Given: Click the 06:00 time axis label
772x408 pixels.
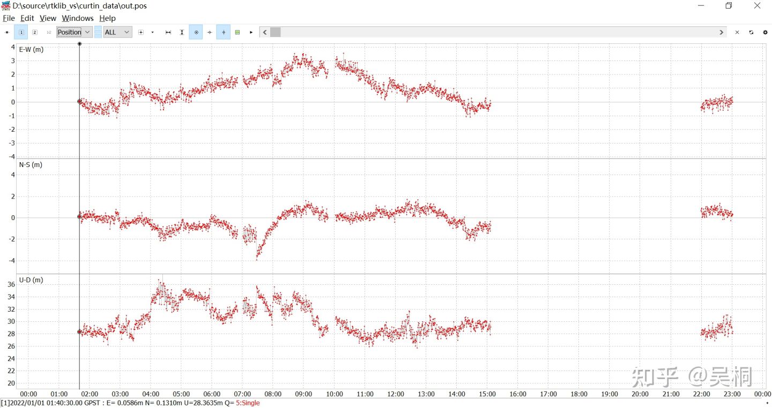Looking at the screenshot, I should (x=212, y=394).
